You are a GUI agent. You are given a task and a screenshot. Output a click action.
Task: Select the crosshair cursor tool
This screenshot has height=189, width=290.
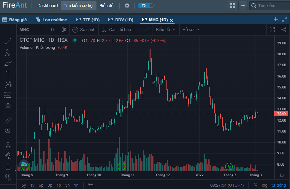pos(8,30)
